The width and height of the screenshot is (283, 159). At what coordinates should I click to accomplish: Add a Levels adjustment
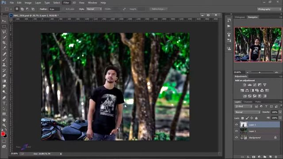tap(249, 85)
